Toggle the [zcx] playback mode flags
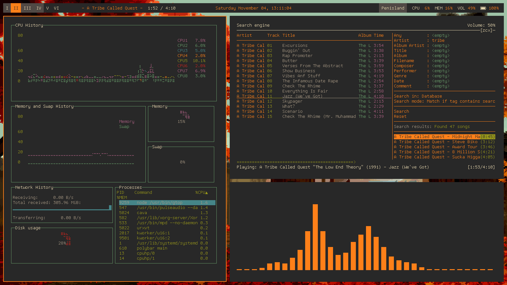 point(486,30)
